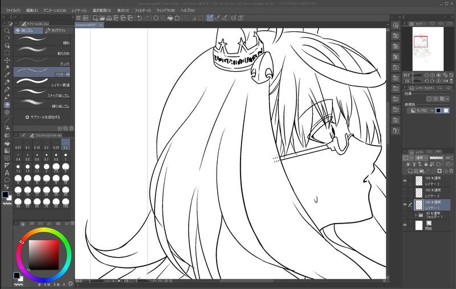Image resolution: width=456 pixels, height=289 pixels.
Task: Select the rectangle selection marquee tool
Action: (7, 53)
